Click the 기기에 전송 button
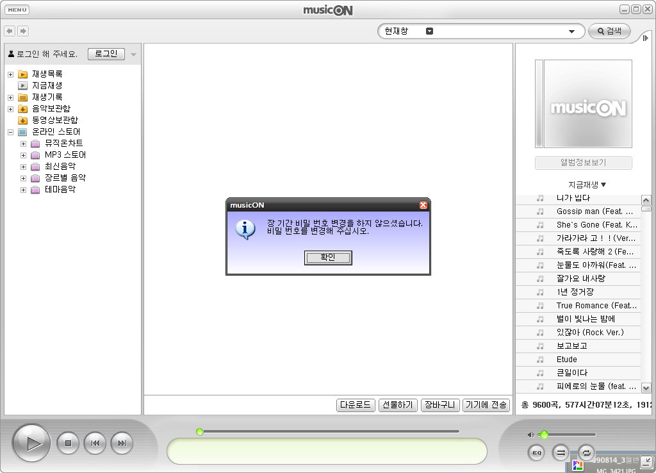656x473 pixels. point(486,405)
